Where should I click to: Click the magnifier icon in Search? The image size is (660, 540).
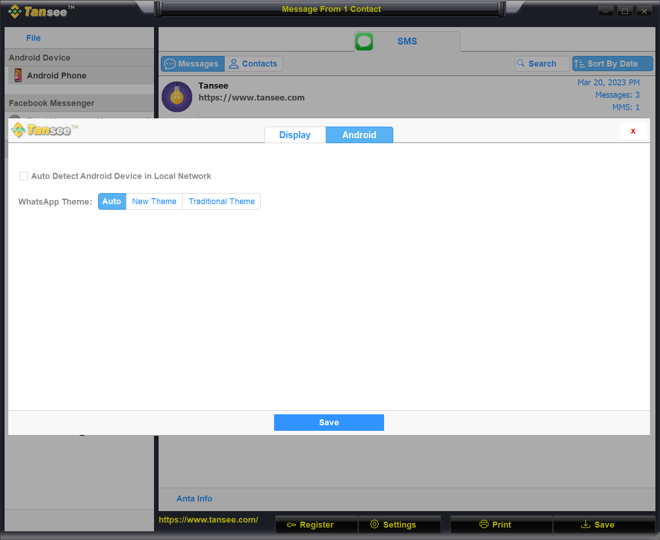(521, 63)
